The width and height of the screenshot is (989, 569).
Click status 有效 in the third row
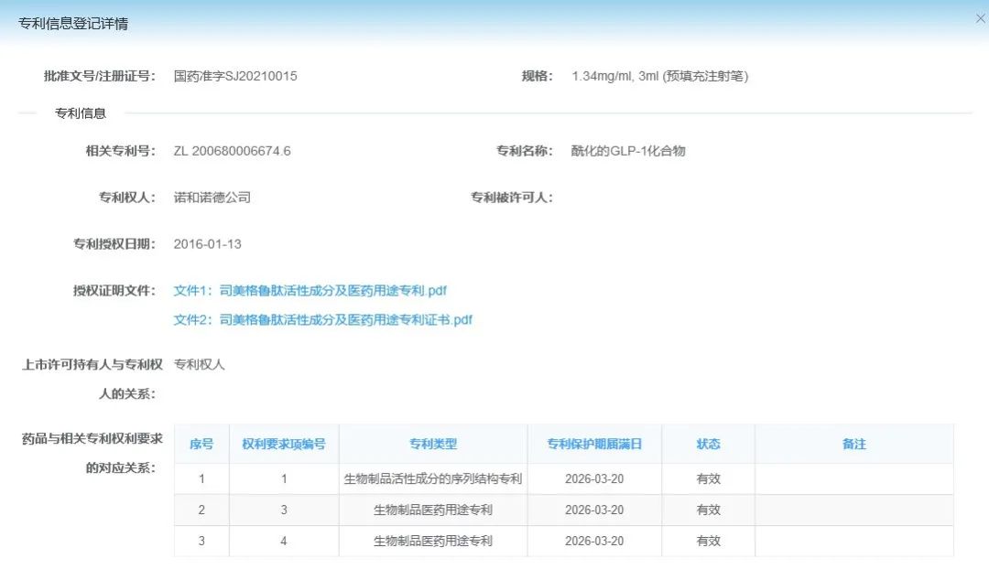click(708, 541)
